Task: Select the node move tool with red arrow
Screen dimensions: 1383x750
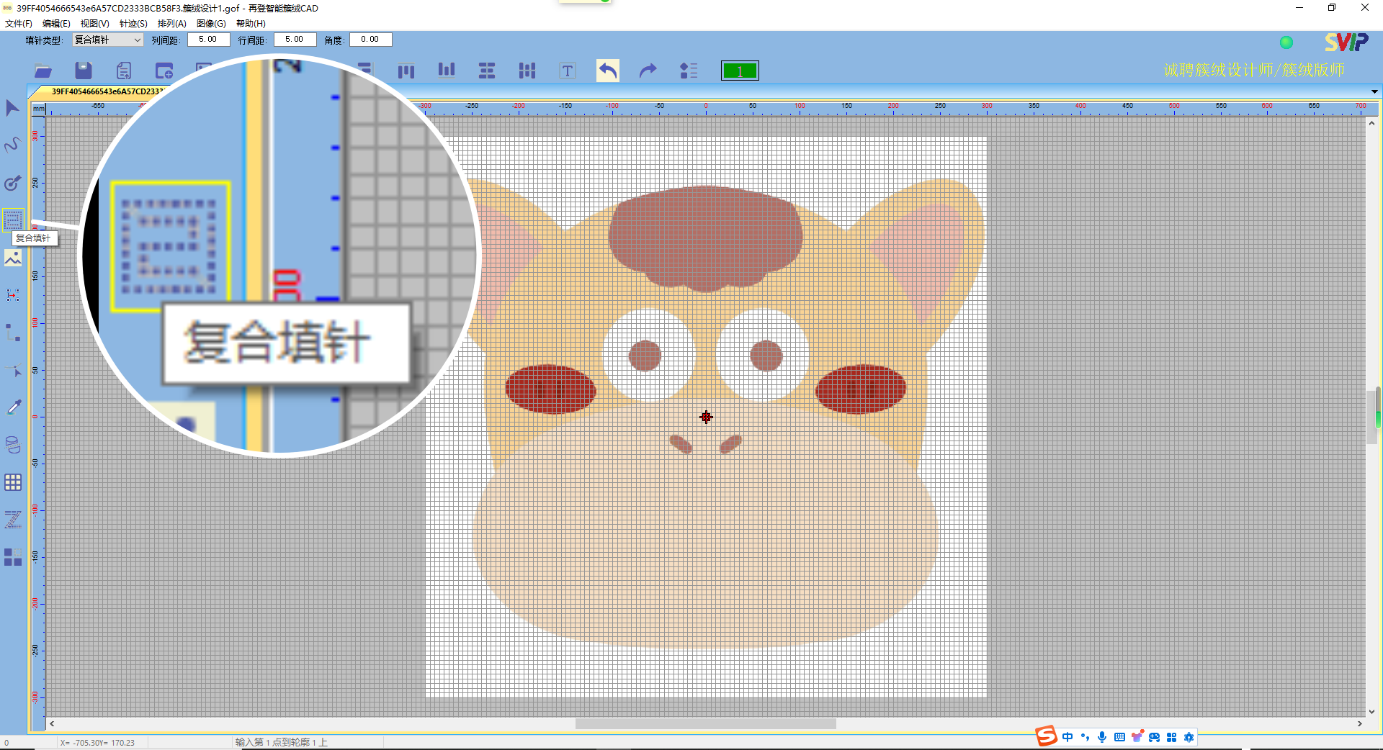Action: (13, 295)
